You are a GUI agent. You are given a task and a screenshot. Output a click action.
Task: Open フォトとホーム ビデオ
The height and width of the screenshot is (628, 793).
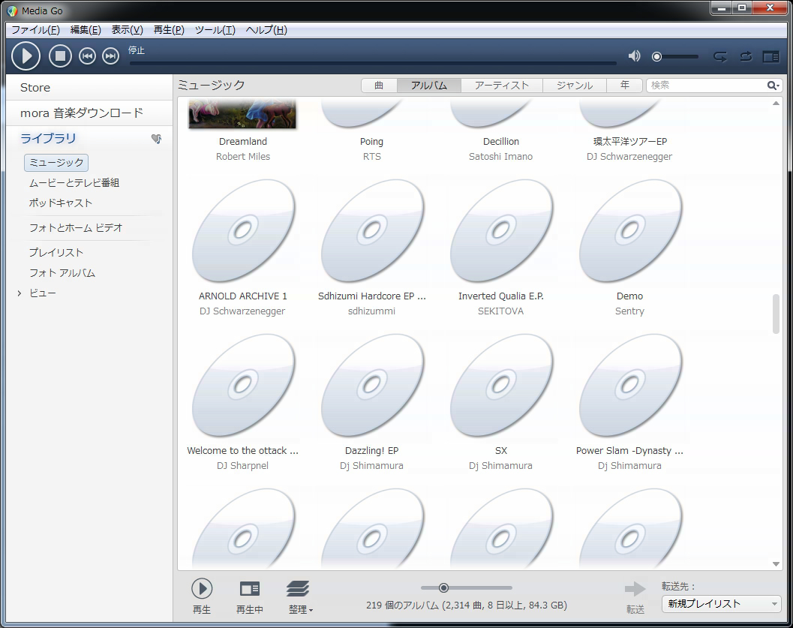[x=76, y=227]
